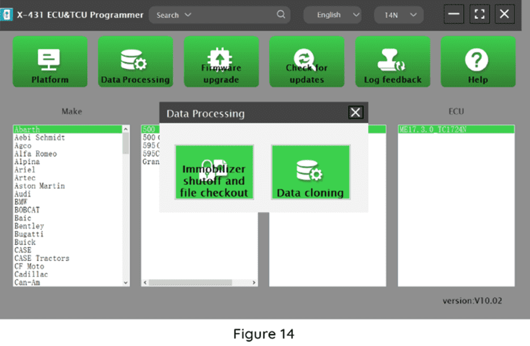Click Make list scrollbar down arrow
Viewport: 530px width, 346px height.
coord(126,282)
